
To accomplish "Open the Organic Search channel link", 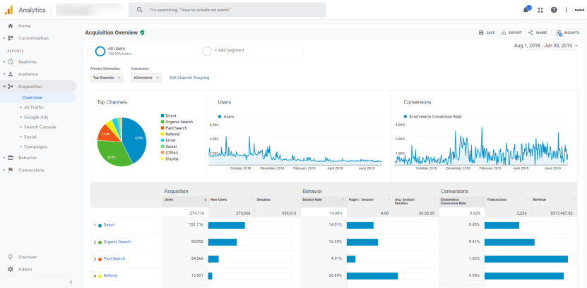I will pos(117,242).
